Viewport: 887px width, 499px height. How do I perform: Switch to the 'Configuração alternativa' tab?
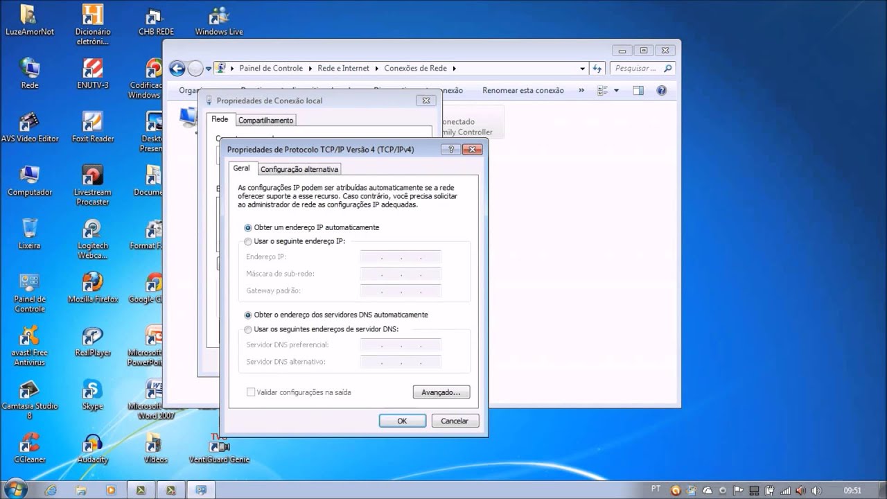tap(299, 169)
